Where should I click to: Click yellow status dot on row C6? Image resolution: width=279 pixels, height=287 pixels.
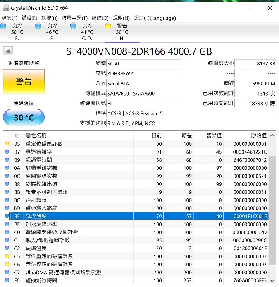[7, 264]
